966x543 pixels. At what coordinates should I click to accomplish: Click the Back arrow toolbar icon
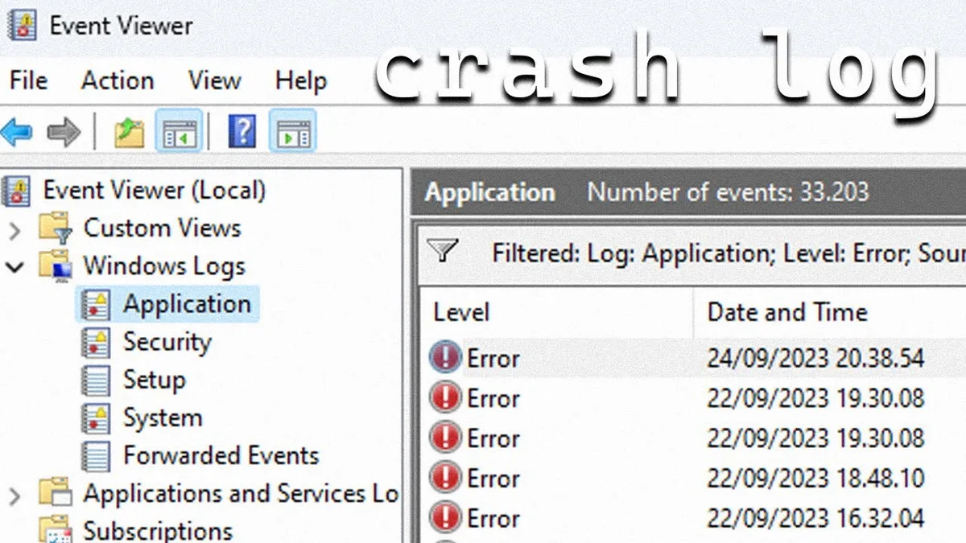click(x=16, y=132)
